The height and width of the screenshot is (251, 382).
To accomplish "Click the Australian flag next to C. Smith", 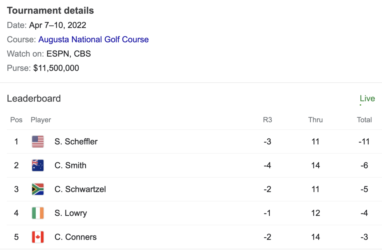I will point(38,165).
